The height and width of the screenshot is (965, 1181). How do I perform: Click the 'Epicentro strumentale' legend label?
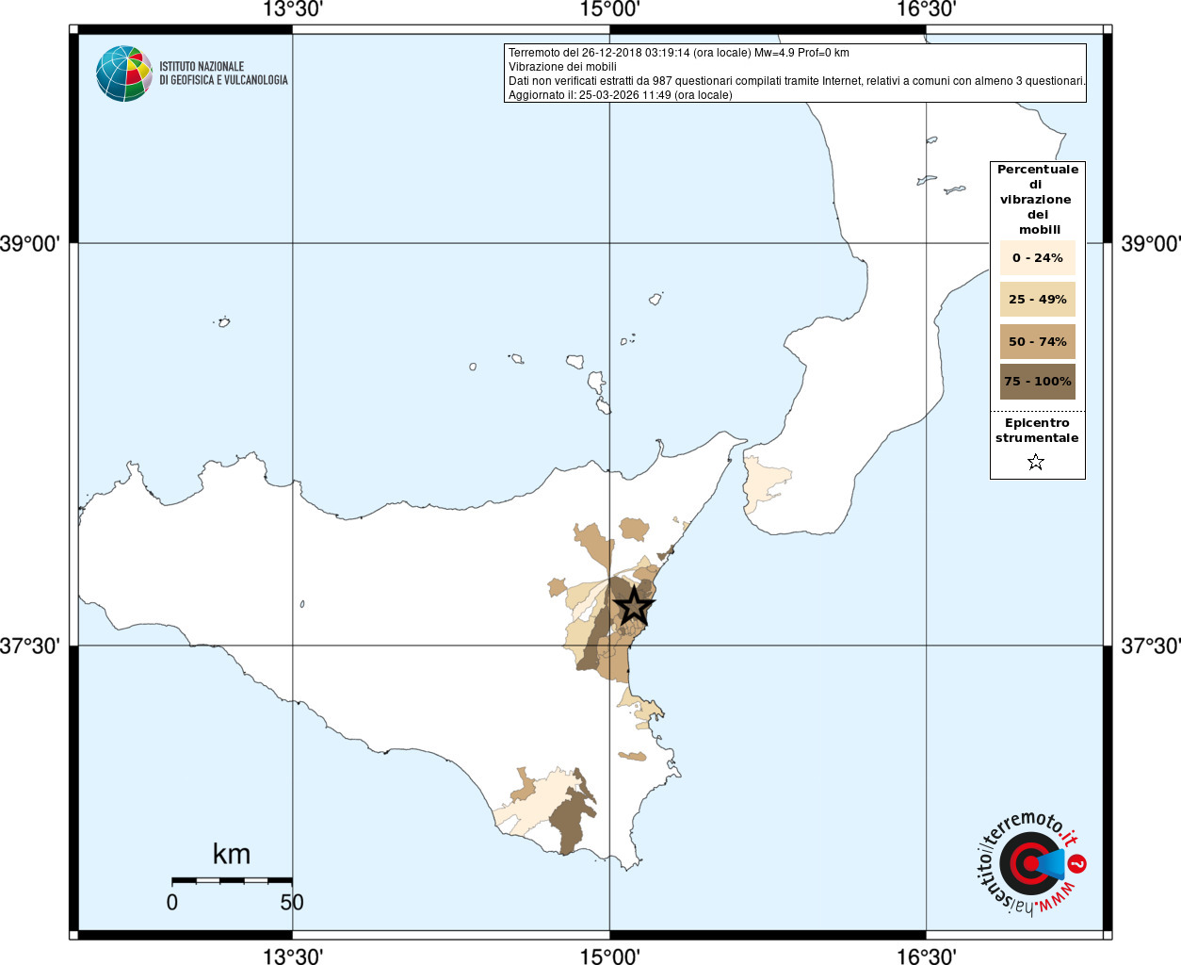1037,431
